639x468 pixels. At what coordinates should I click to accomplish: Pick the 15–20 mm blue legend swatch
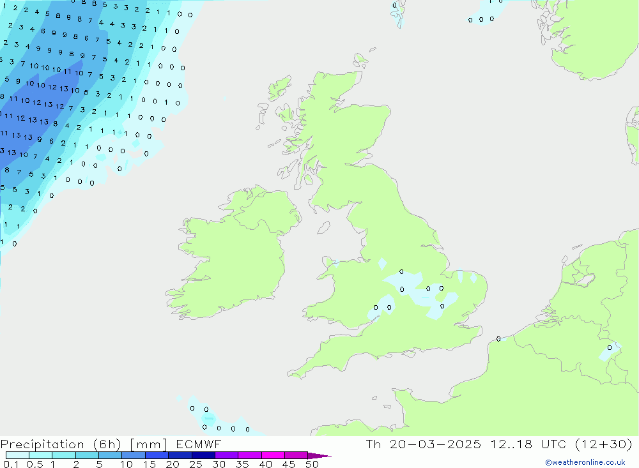click(x=157, y=455)
